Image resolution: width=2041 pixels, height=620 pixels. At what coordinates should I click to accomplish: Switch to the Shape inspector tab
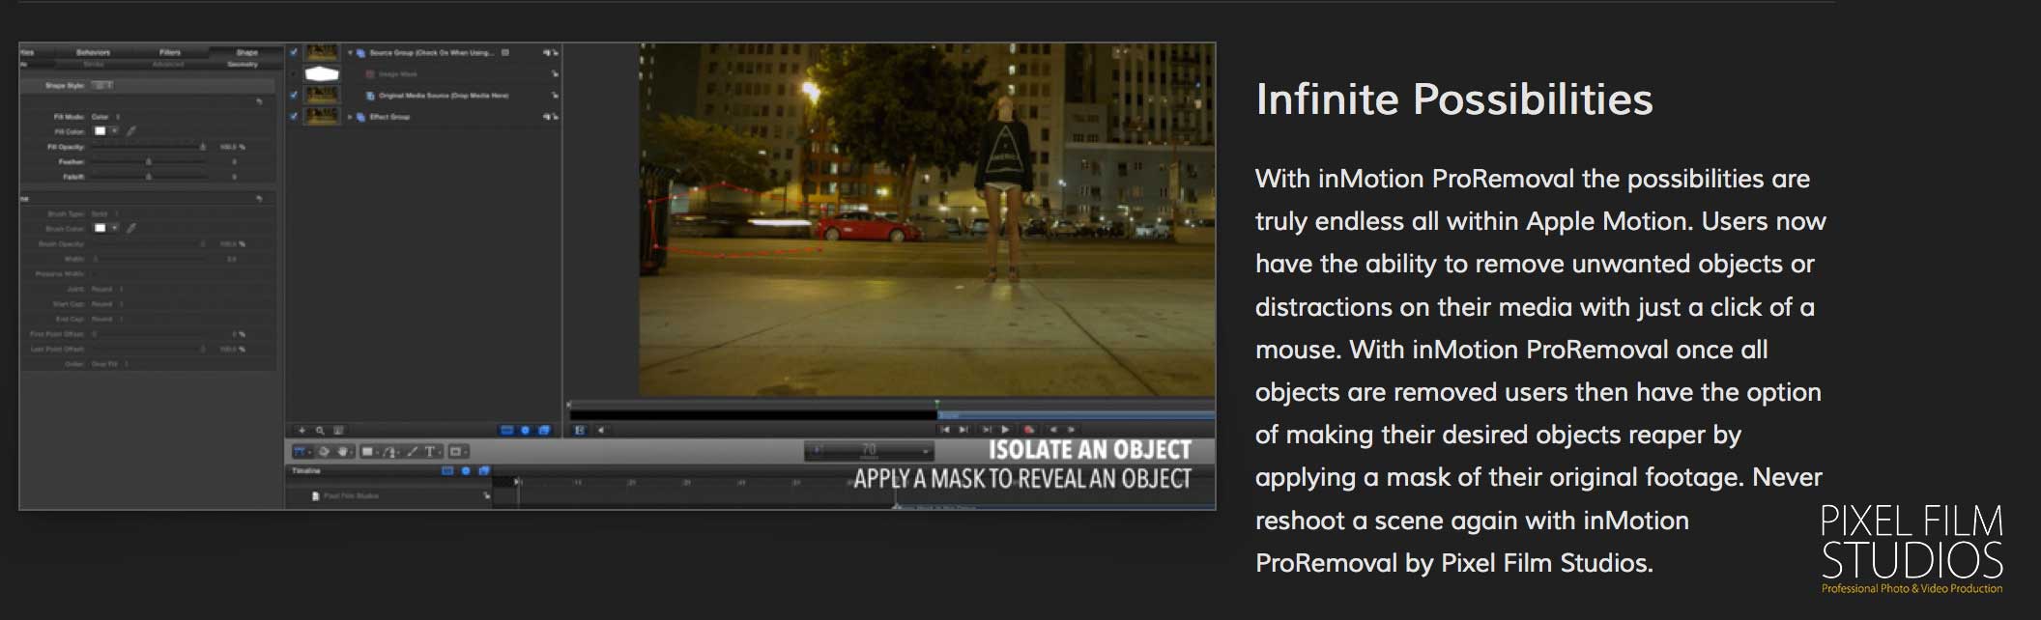point(247,52)
